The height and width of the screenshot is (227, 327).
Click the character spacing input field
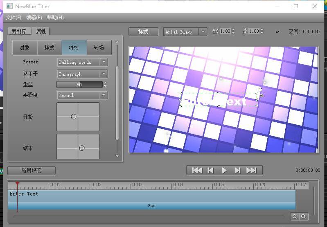pos(225,31)
